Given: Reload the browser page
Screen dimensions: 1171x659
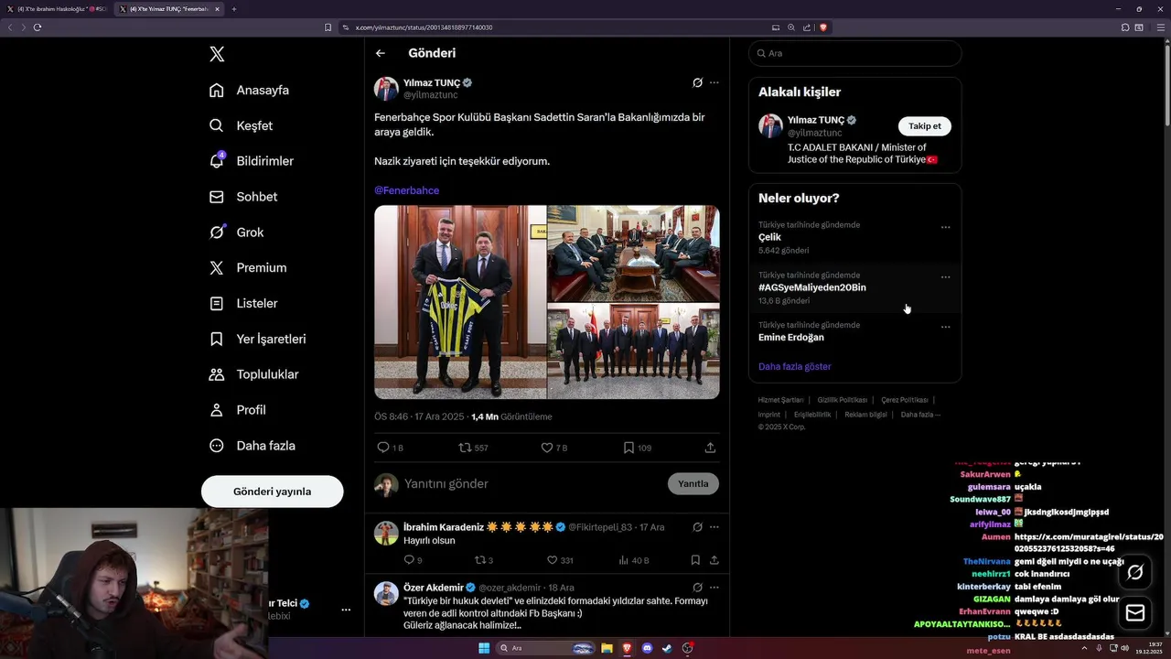Looking at the screenshot, I should [x=38, y=27].
